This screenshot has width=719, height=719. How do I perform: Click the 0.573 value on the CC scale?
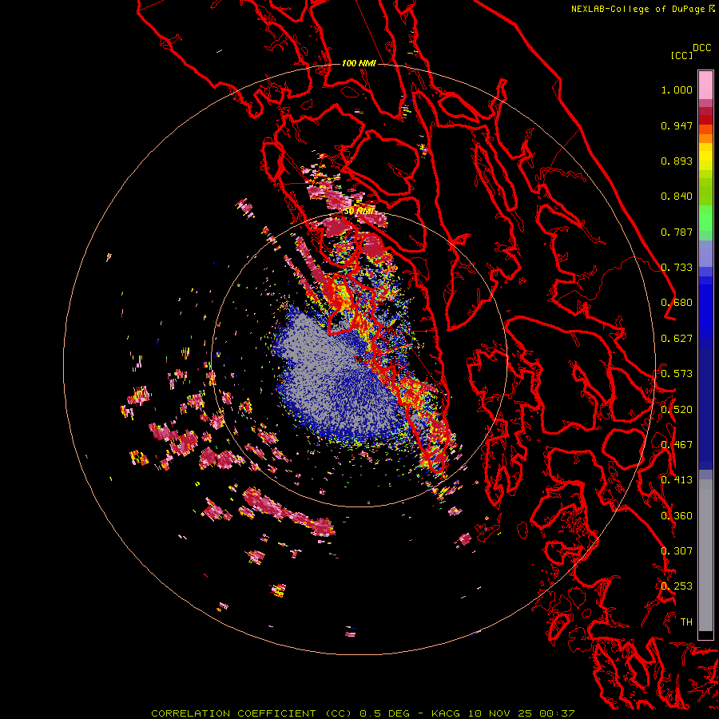coord(677,374)
